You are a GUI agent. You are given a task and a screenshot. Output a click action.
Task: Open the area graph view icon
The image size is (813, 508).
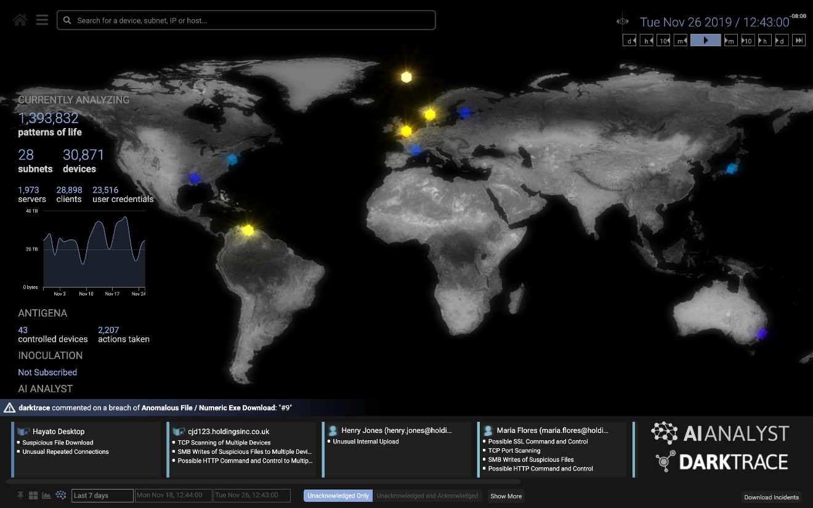coord(46,496)
